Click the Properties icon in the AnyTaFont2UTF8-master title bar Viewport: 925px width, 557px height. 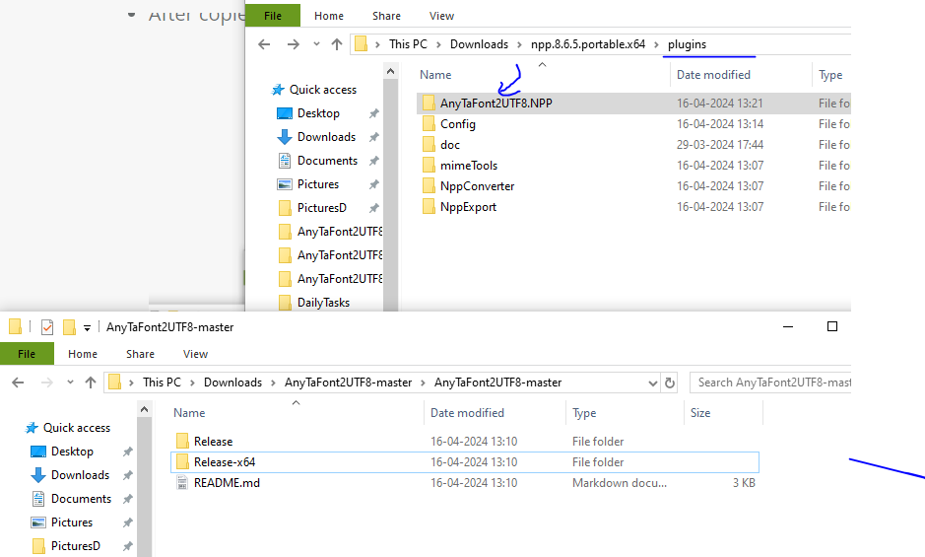(46, 327)
